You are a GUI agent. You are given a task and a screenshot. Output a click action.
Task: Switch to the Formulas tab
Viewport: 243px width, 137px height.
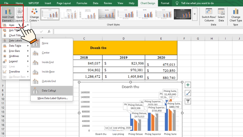click(82, 3)
